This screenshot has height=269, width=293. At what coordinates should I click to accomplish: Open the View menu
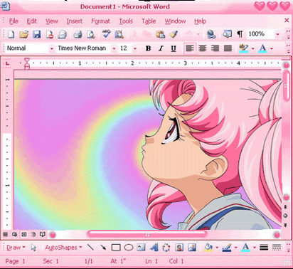pyautogui.click(x=52, y=21)
